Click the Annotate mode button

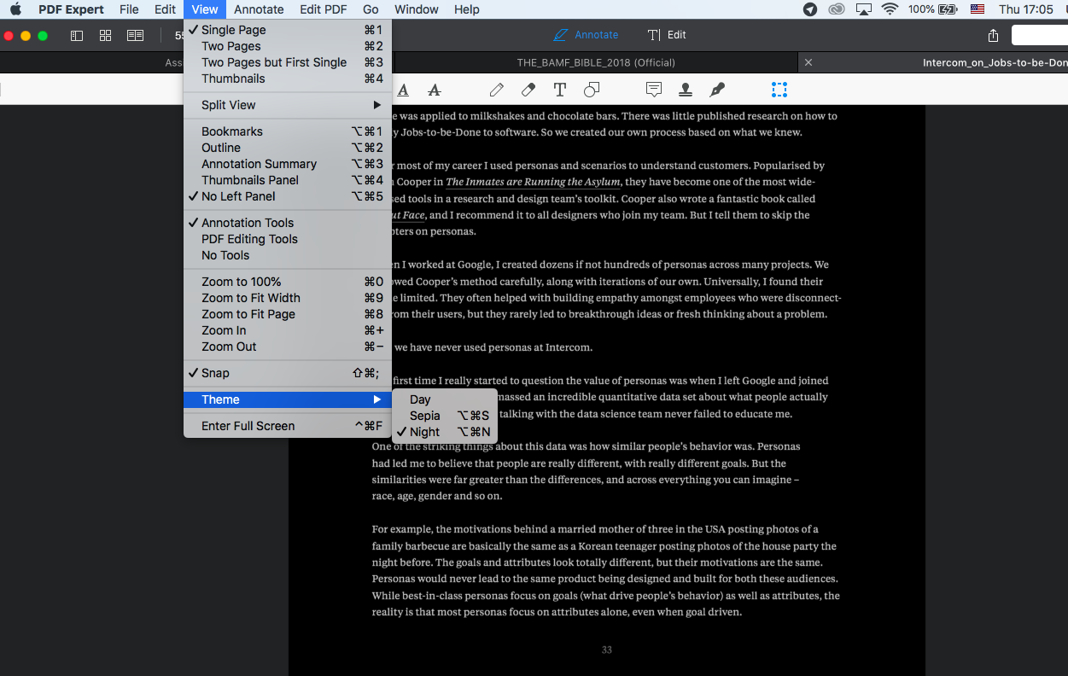[x=587, y=34]
